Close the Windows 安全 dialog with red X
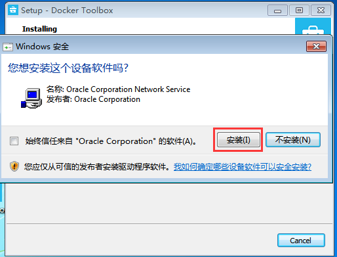 [x=316, y=47]
